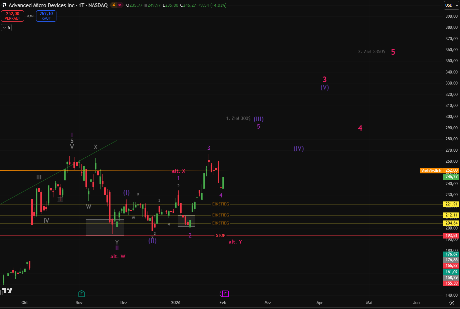This screenshot has width=460, height=309.
Task: Open chart settings hexagon icon
Action: (452, 303)
